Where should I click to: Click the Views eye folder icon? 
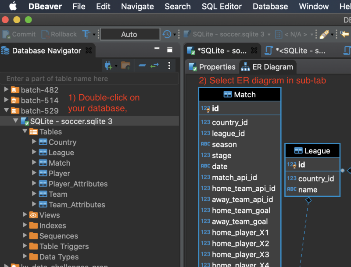point(33,215)
